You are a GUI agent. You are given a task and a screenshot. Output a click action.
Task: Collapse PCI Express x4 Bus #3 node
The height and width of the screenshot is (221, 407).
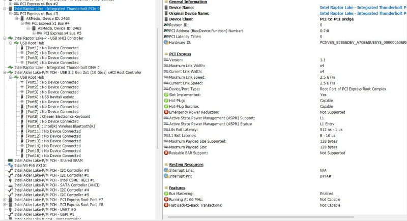[x=11, y=14]
